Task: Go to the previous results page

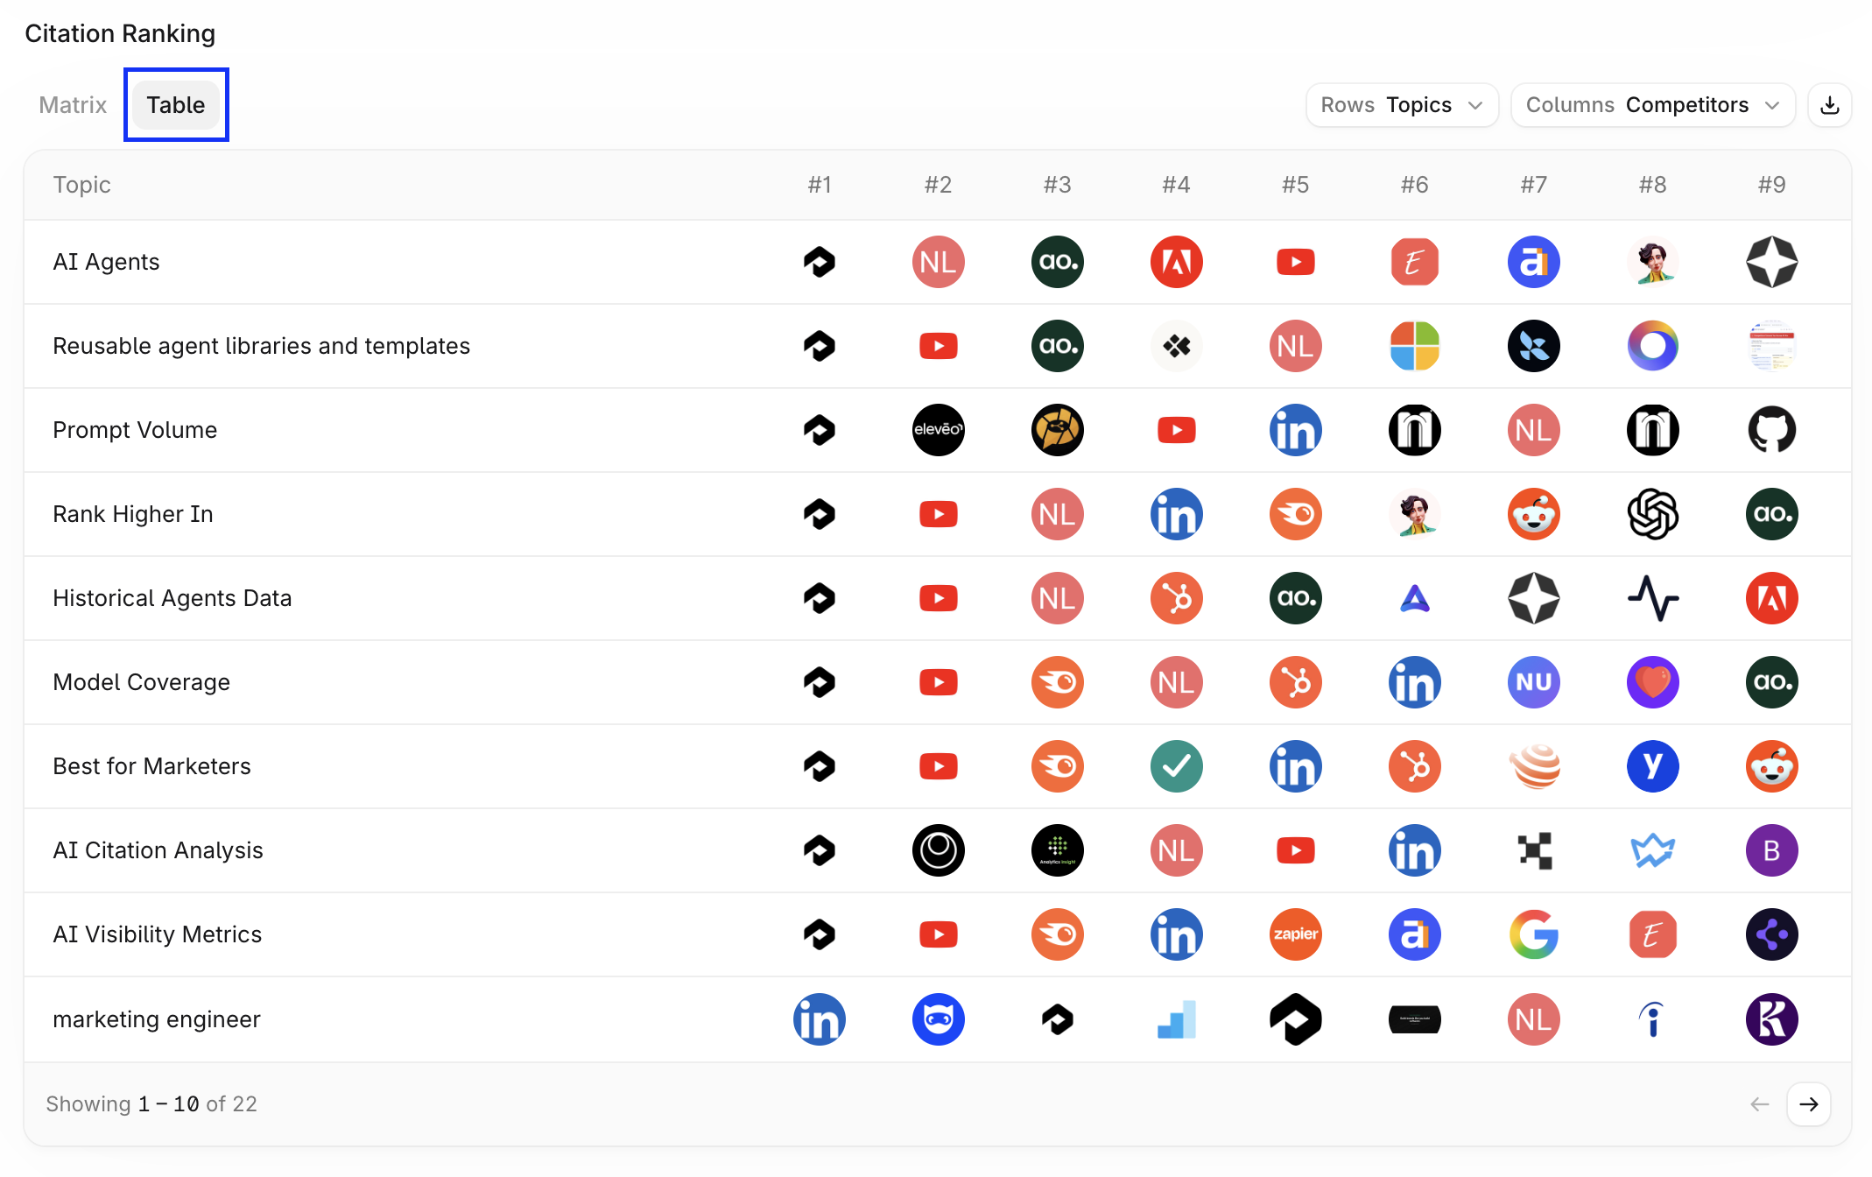Action: tap(1759, 1104)
